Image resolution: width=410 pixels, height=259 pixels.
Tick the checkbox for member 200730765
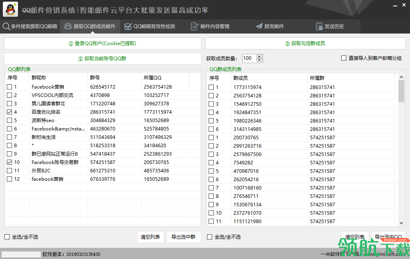211,138
